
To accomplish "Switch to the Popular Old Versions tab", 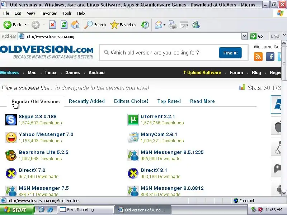I will [36, 101].
